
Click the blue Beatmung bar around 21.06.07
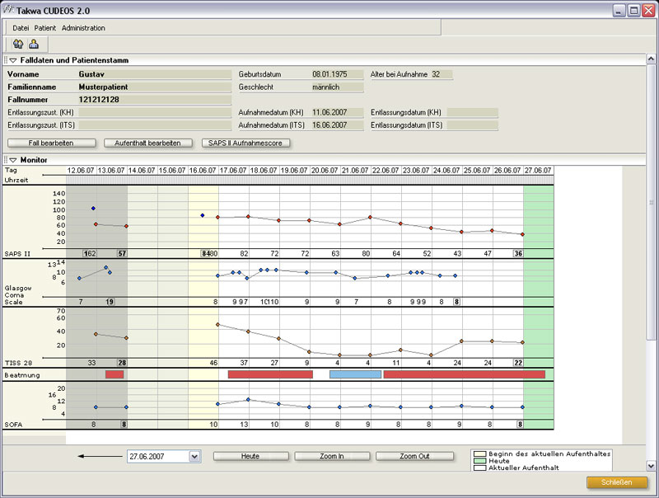(x=356, y=374)
